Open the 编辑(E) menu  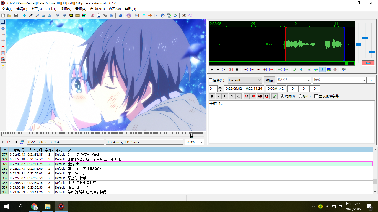pos(22,9)
